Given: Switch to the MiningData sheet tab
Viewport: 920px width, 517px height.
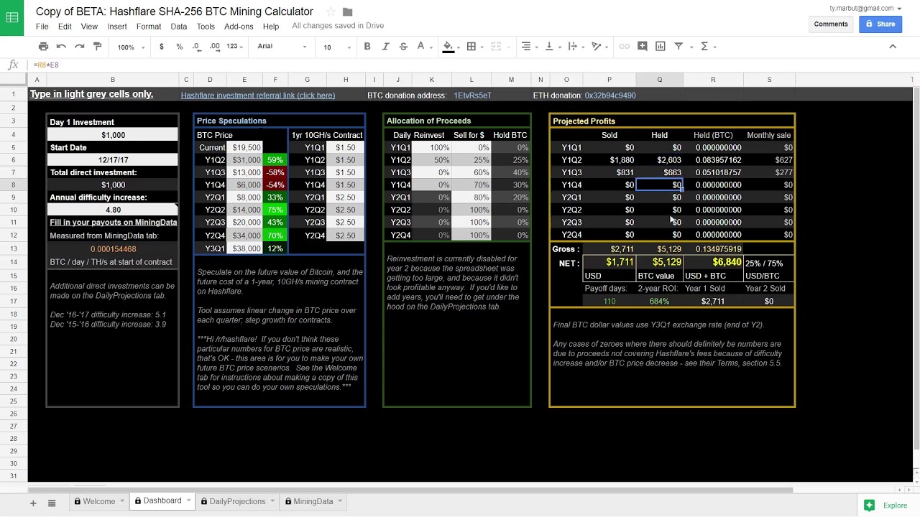Looking at the screenshot, I should (313, 501).
